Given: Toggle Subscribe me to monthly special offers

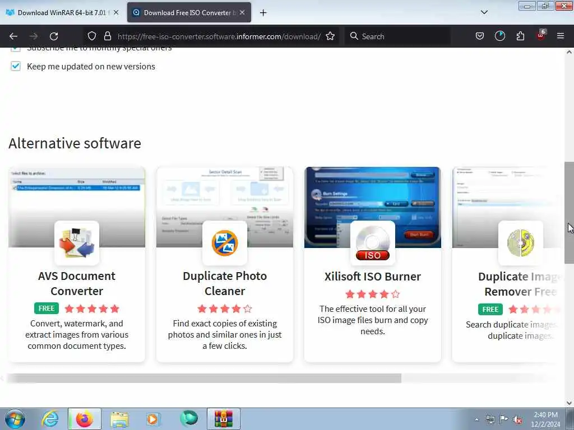Looking at the screenshot, I should (x=15, y=49).
